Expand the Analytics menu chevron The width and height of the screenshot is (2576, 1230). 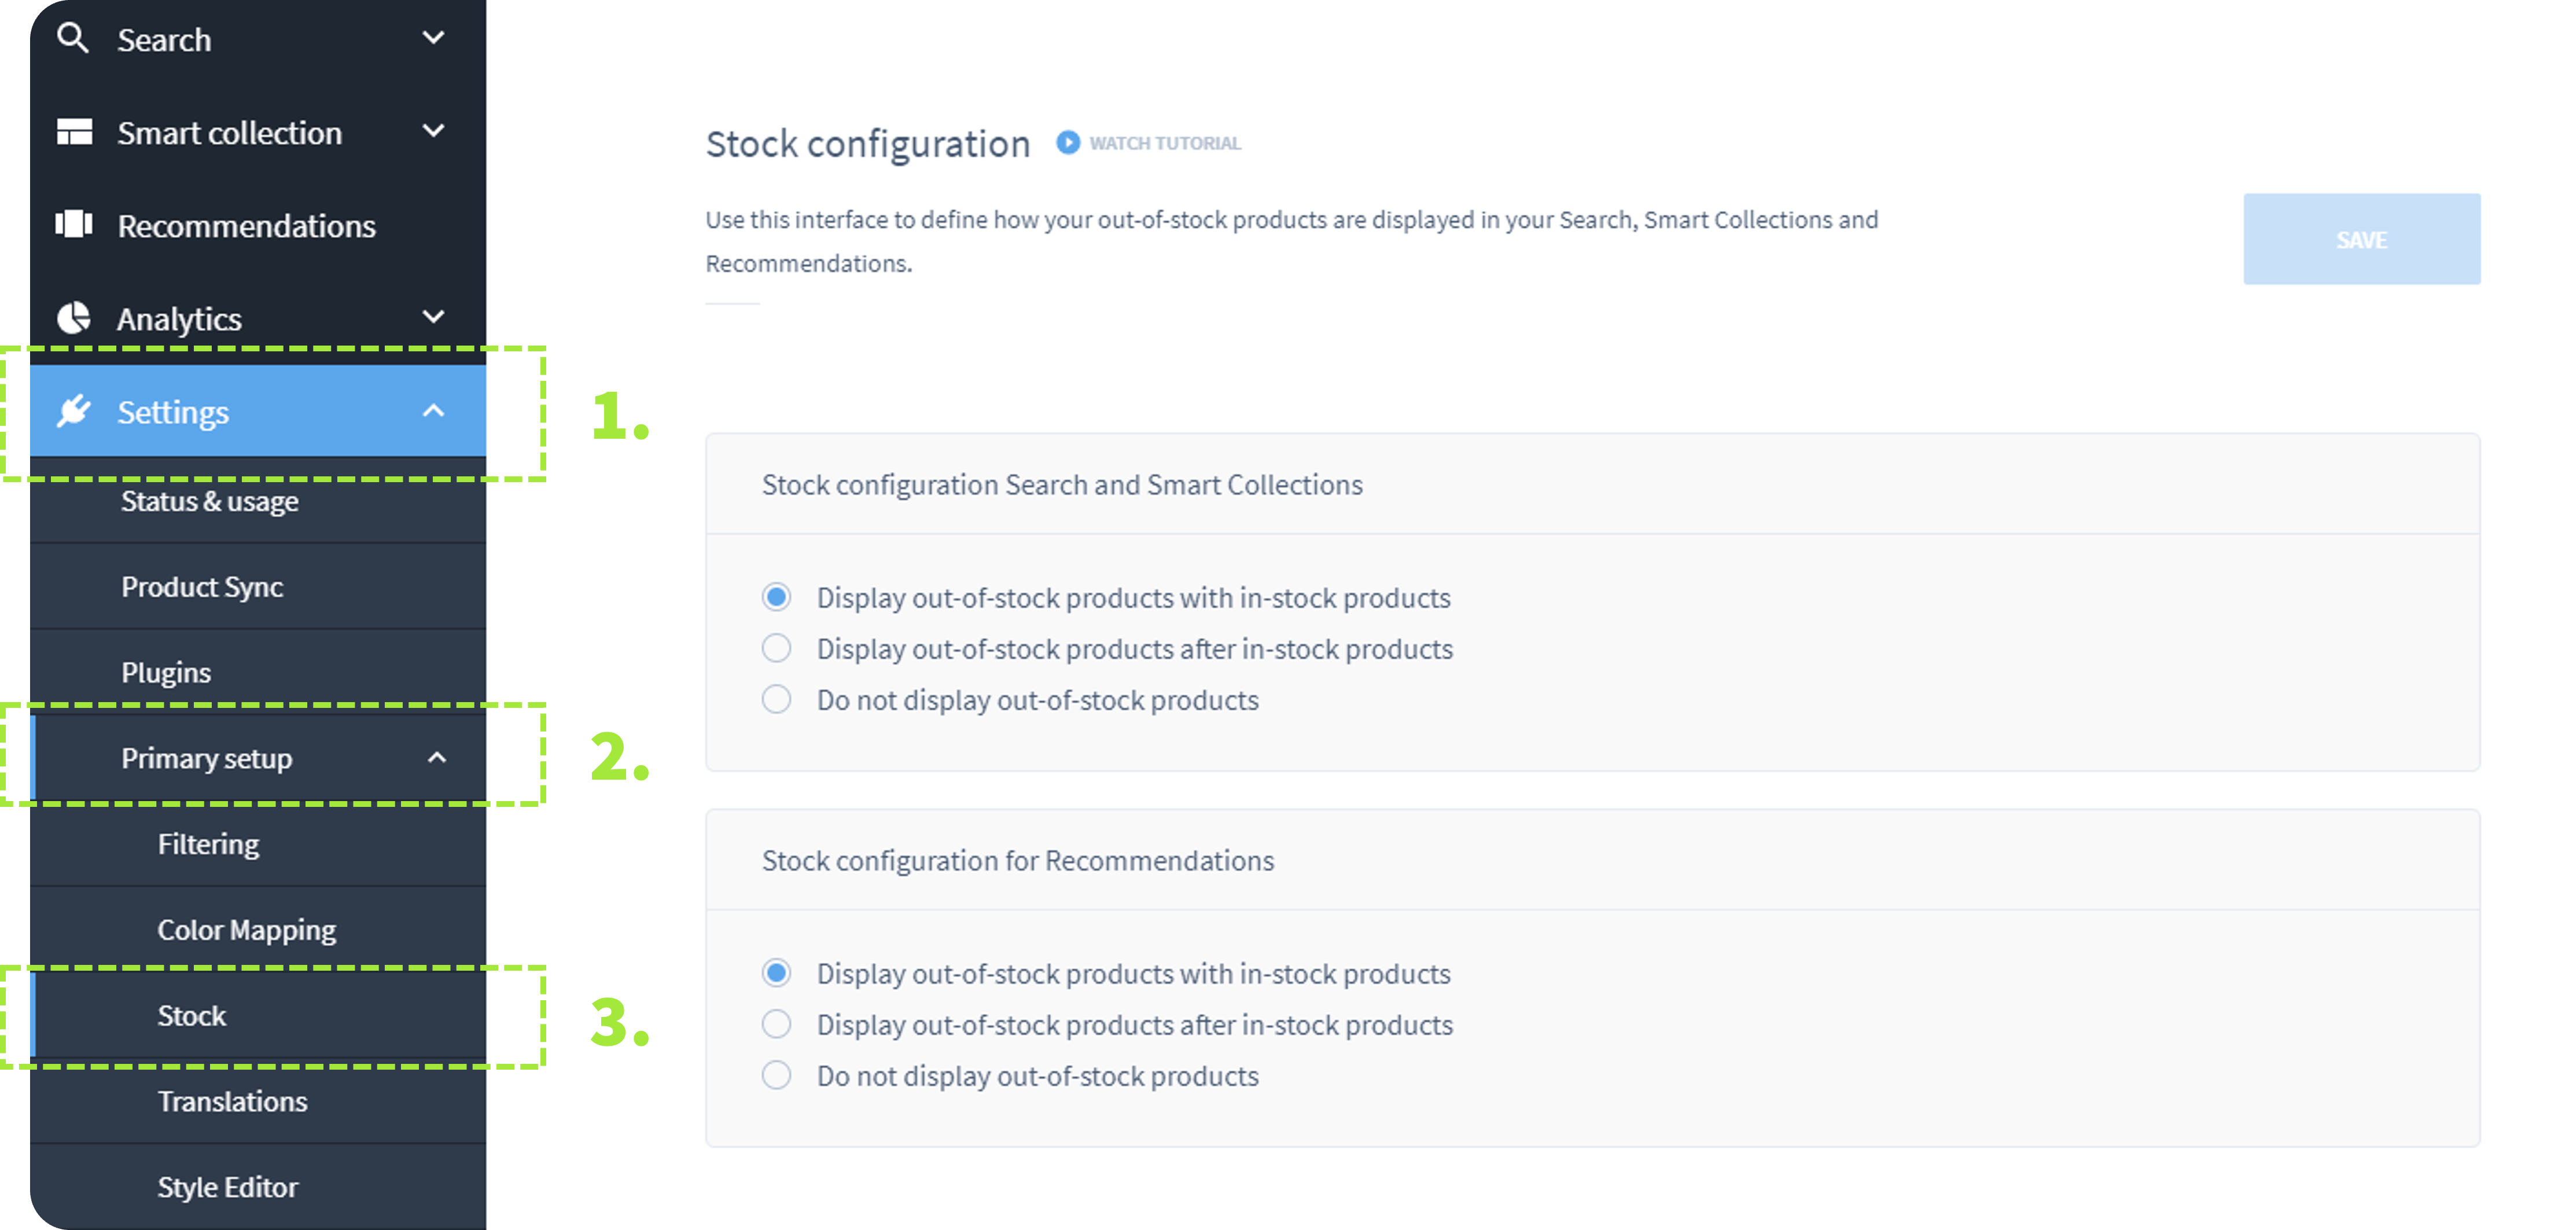click(433, 317)
